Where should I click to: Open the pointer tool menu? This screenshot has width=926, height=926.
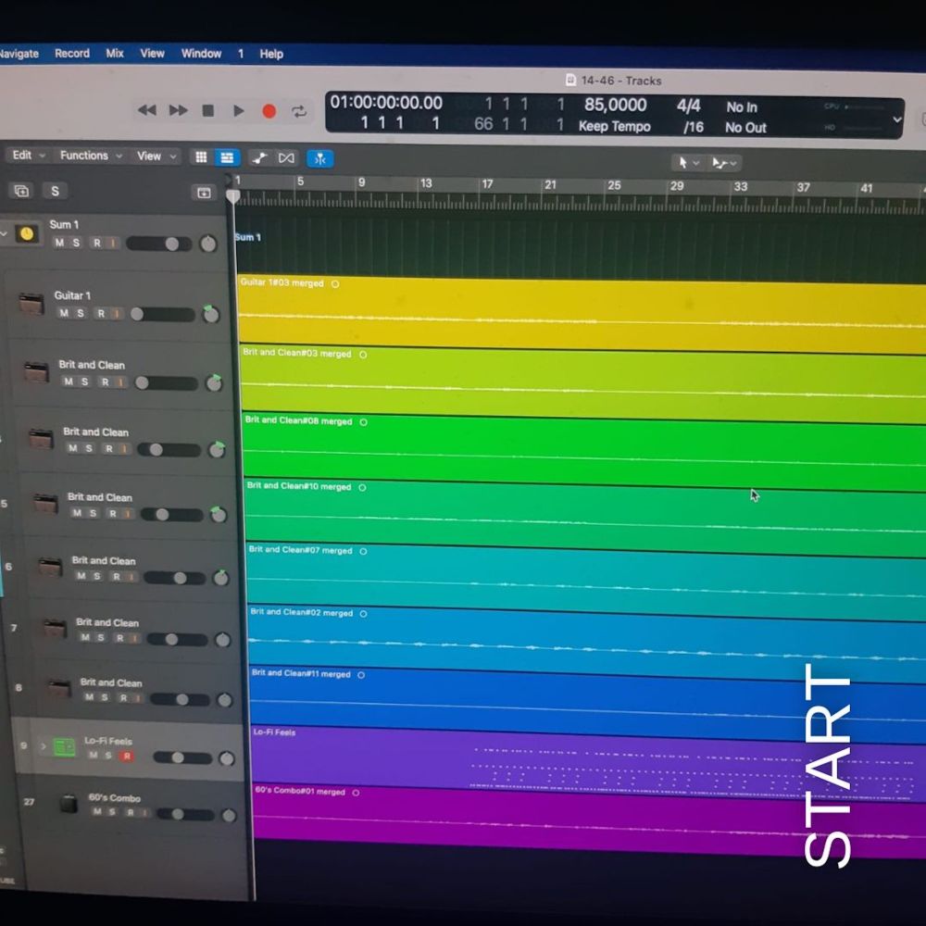coord(687,162)
